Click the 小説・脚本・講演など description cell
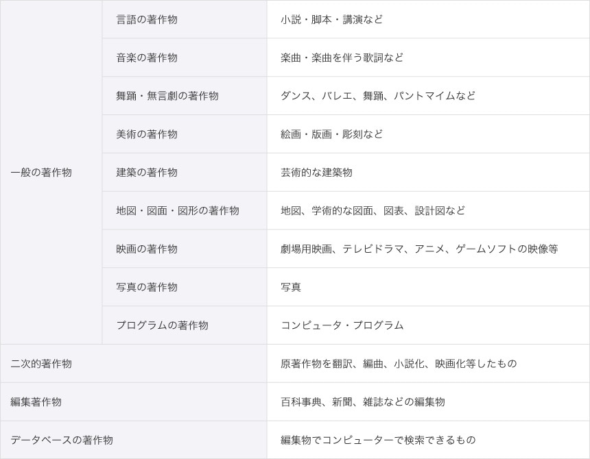The height and width of the screenshot is (459, 590). (331, 19)
